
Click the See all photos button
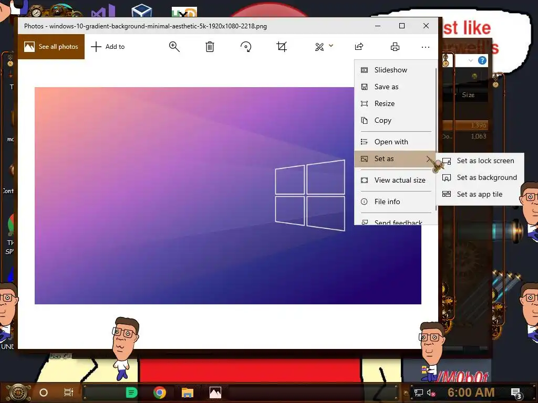click(x=51, y=47)
